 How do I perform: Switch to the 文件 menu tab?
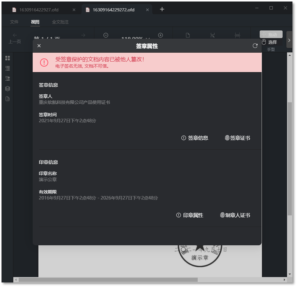point(14,22)
